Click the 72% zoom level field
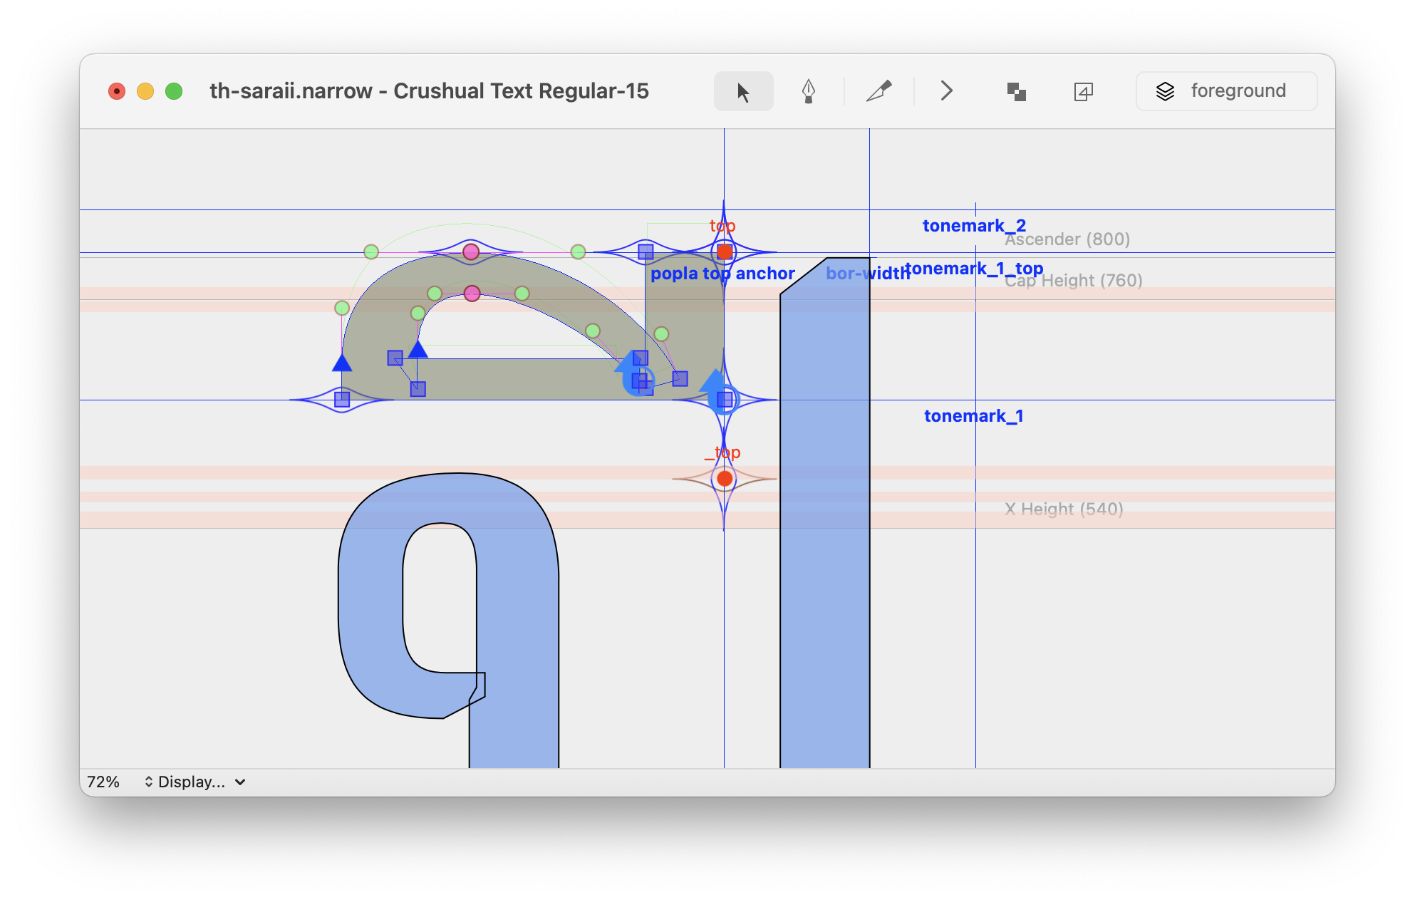 (103, 782)
